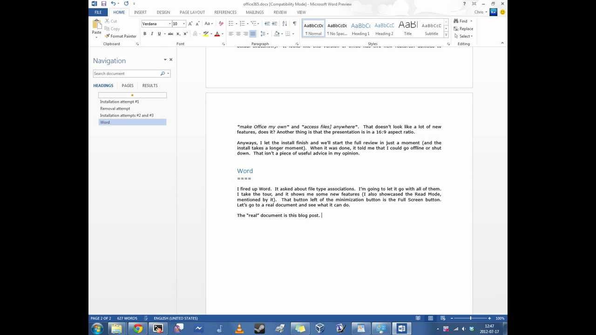596x335 pixels.
Task: Apply the Title style
Action: [408, 29]
